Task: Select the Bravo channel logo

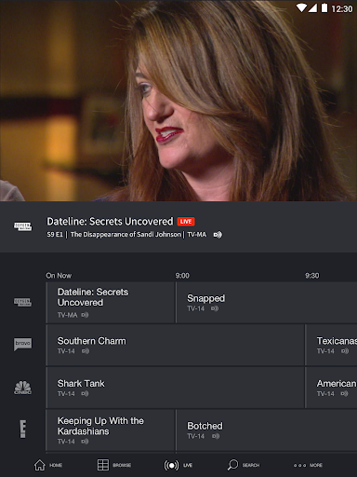Action: coord(22,345)
